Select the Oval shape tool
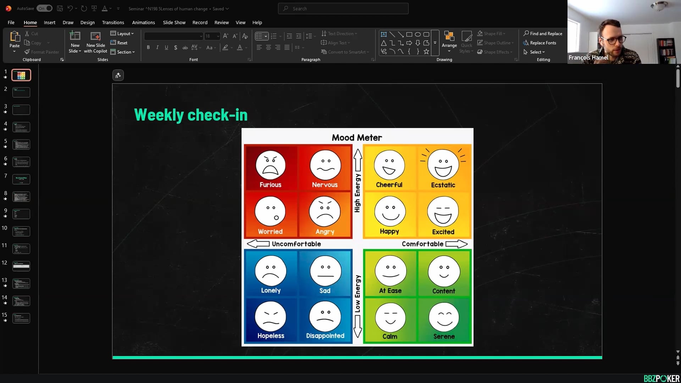681x383 pixels. point(418,34)
